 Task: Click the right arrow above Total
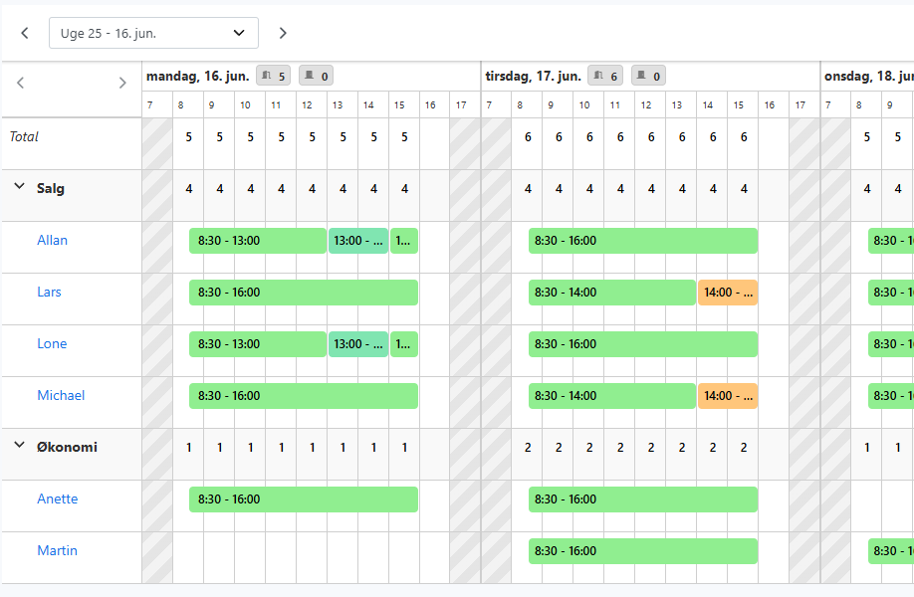point(122,84)
